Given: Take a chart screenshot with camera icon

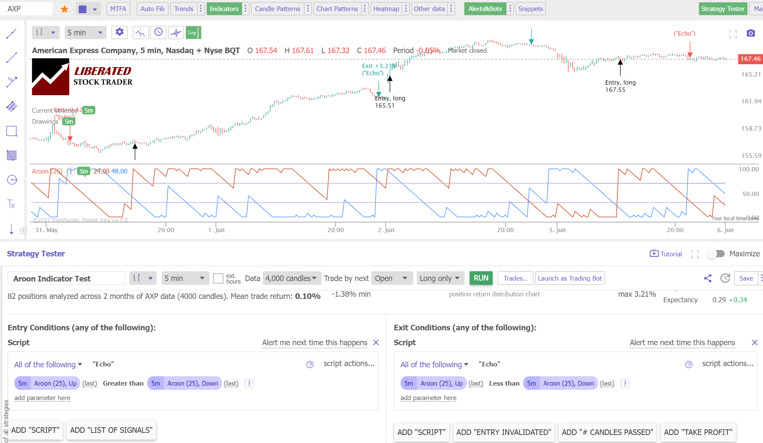Looking at the screenshot, I should [x=752, y=33].
